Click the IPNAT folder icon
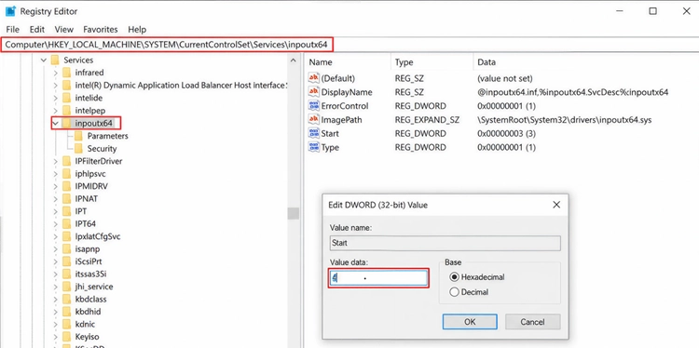The image size is (699, 348). pos(66,198)
